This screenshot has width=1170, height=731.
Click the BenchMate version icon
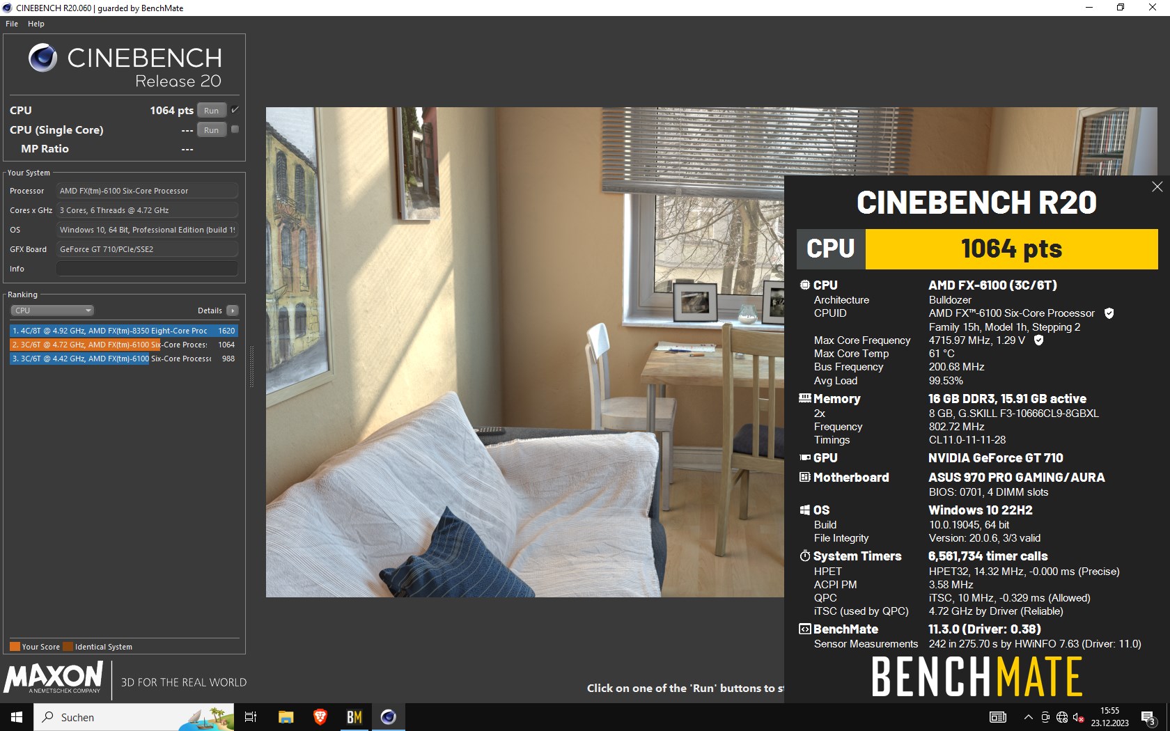click(804, 629)
